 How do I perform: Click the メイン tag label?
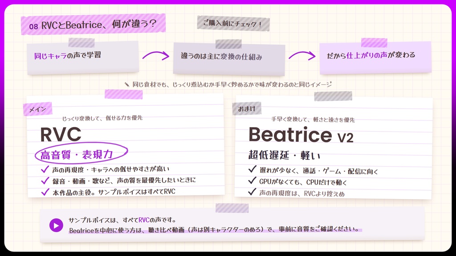(37, 109)
